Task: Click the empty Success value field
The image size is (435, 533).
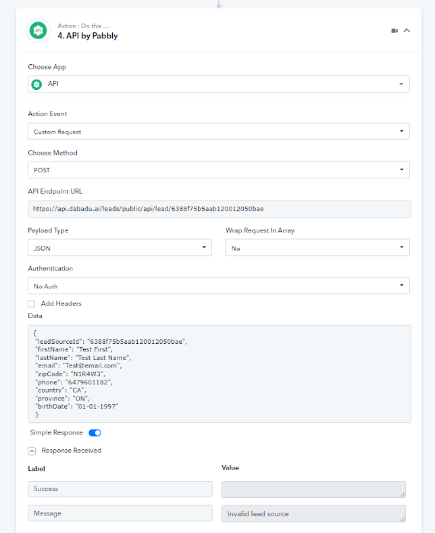Action: click(x=313, y=489)
